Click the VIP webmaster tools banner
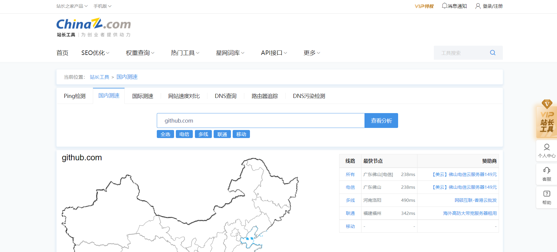This screenshot has width=557, height=252. coord(547,122)
